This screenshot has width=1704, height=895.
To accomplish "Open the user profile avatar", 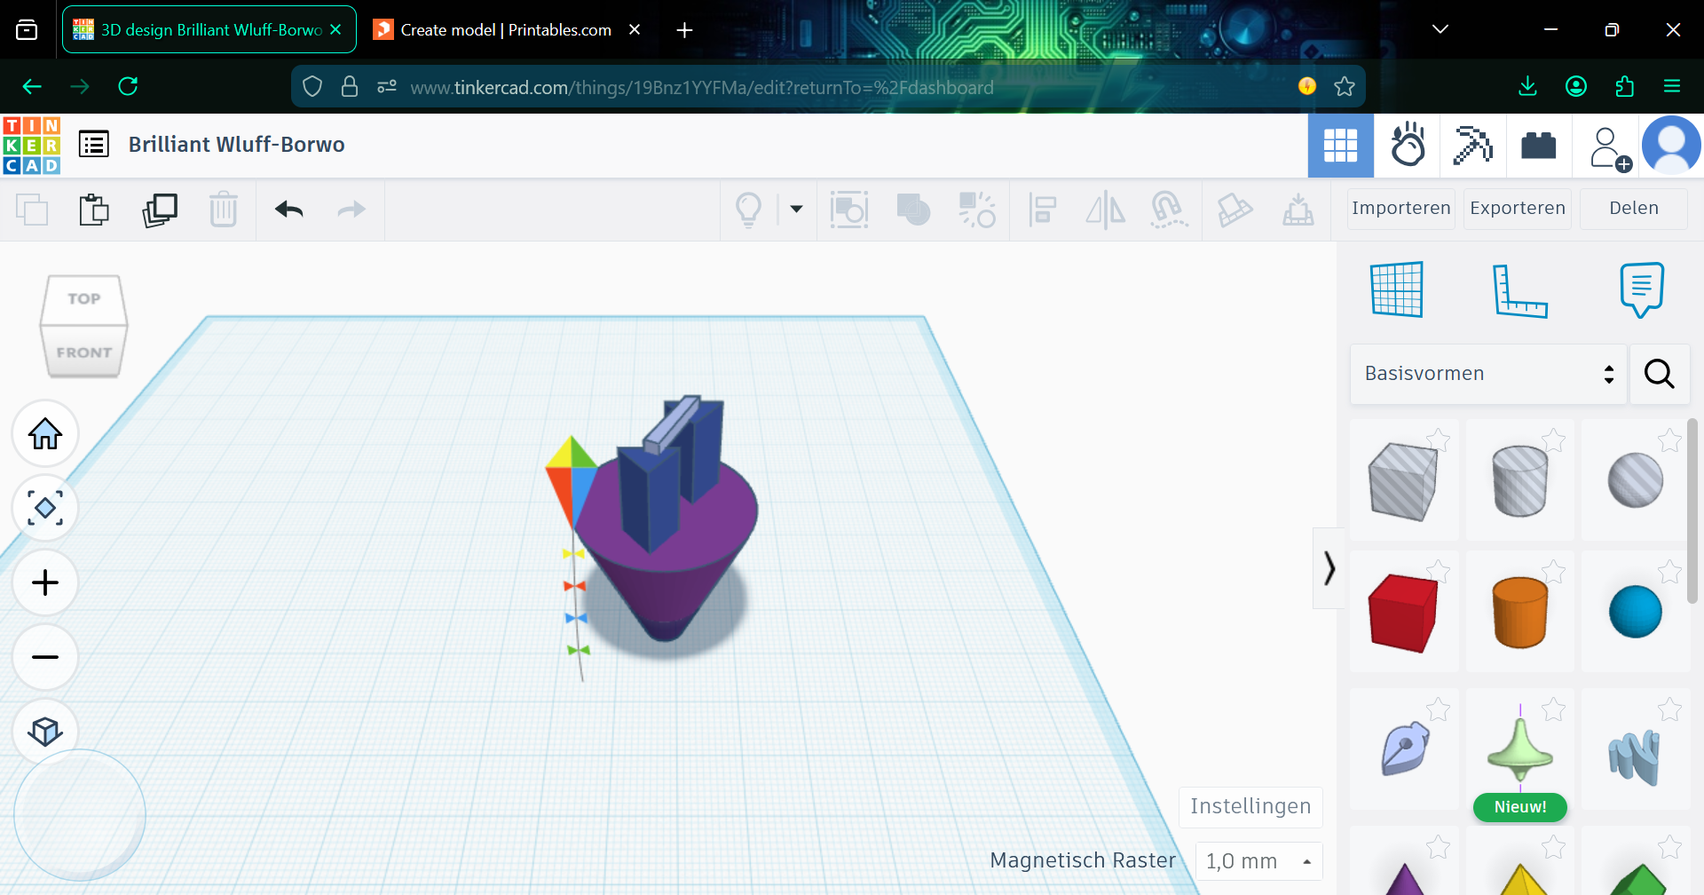I will (x=1671, y=146).
